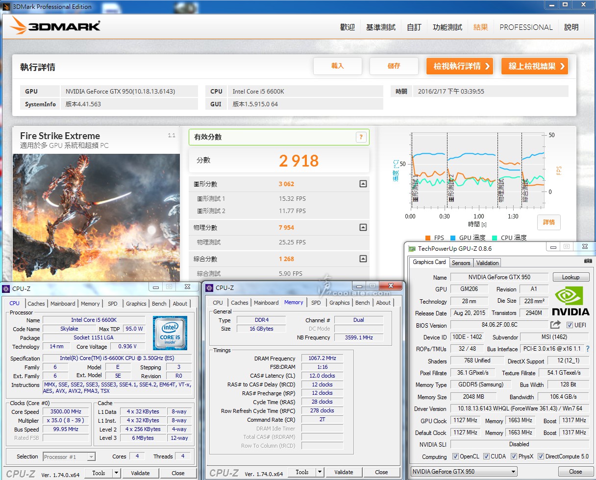Viewport: 596px width, 480px height.
Task: Click the orange FPS legend swatch
Action: tap(428, 238)
